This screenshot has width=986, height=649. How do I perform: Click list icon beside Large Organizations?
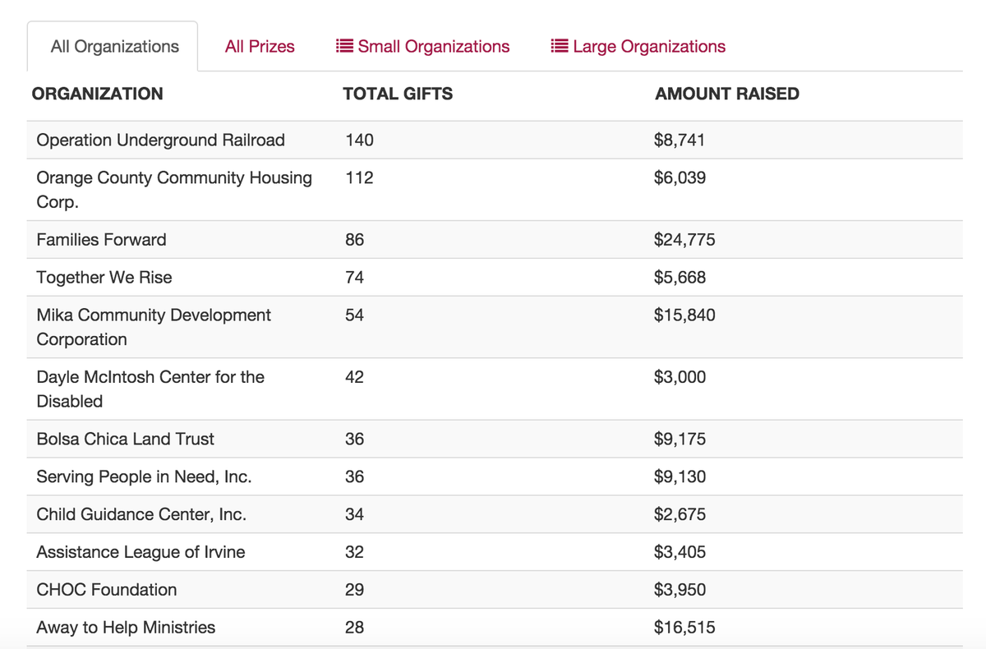pos(560,46)
